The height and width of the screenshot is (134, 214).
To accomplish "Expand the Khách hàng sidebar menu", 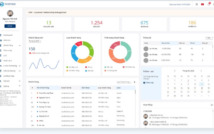I will 20,45.
